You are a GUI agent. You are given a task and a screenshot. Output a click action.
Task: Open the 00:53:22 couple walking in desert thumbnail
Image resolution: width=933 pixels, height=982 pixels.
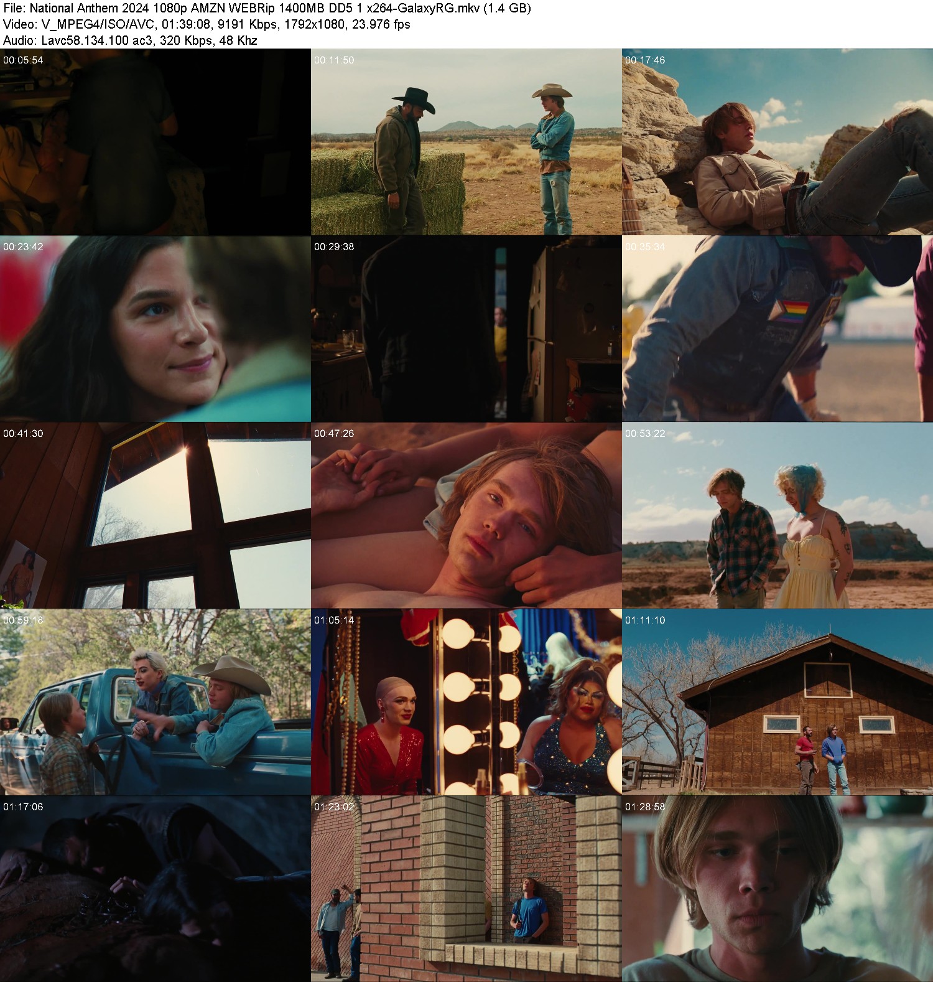click(x=777, y=515)
